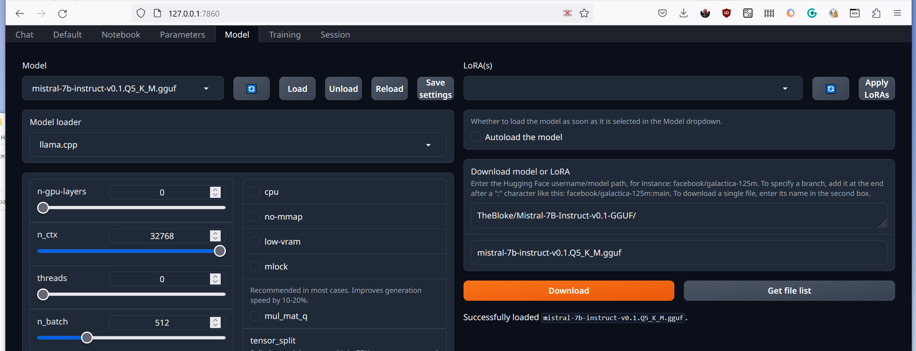Refresh the LoRA list with blue icon

[831, 89]
